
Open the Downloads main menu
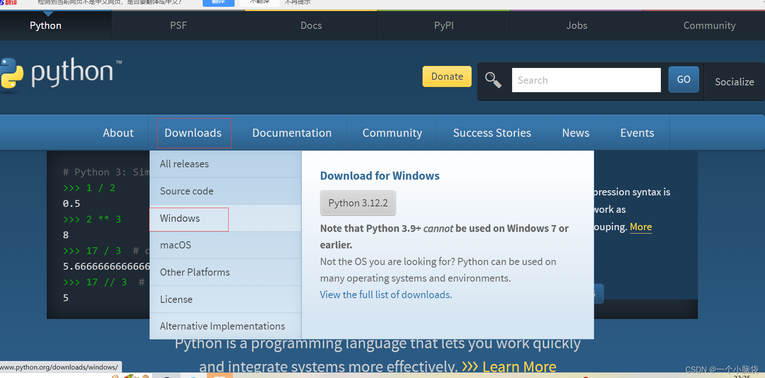click(193, 133)
